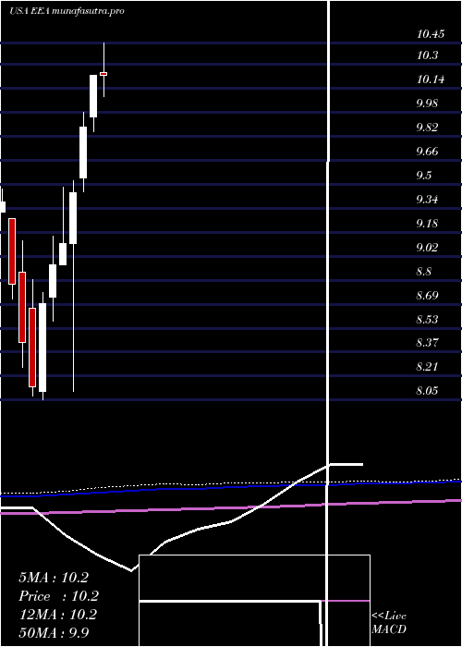Image resolution: width=462 pixels, height=647 pixels.
Task: Select the tall white candle near 10.14
Action: (x=93, y=96)
